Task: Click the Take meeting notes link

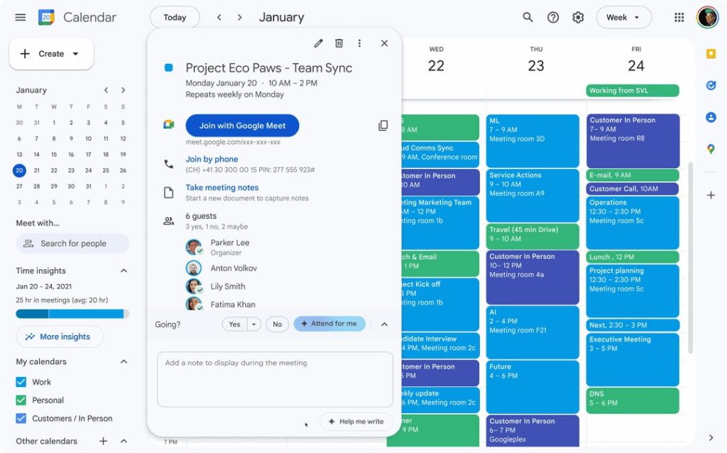Action: 222,187
